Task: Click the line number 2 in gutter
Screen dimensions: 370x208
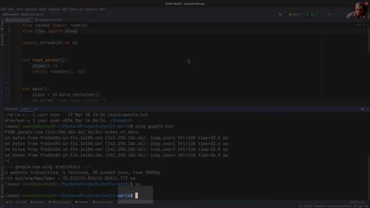Action: (x=9, y=31)
